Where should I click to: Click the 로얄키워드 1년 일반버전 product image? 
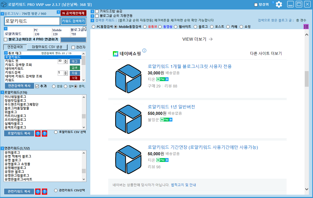[127, 119]
